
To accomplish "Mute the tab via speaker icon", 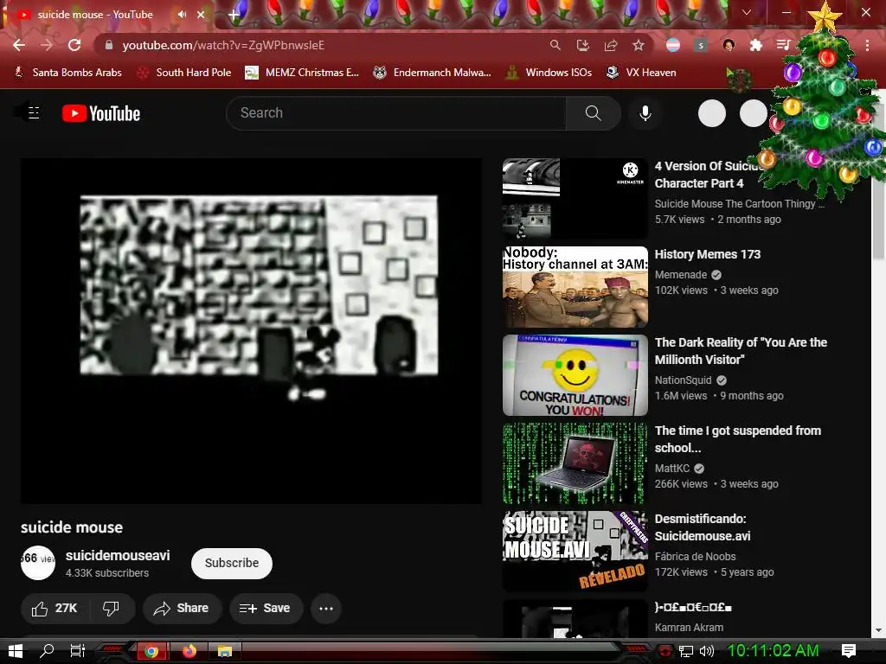I will tap(182, 14).
